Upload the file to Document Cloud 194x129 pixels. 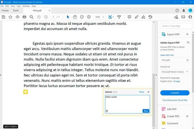pos(17,17)
